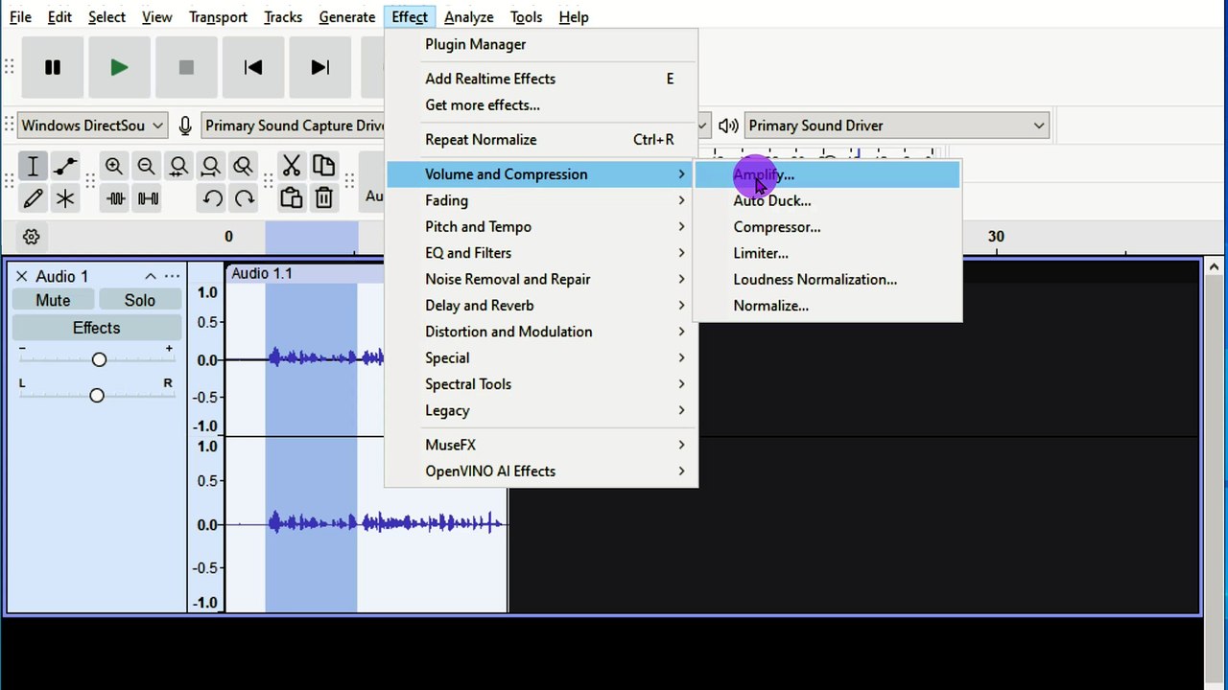Image resolution: width=1228 pixels, height=690 pixels.
Task: Select Auto Duck effect
Action: tap(827, 201)
